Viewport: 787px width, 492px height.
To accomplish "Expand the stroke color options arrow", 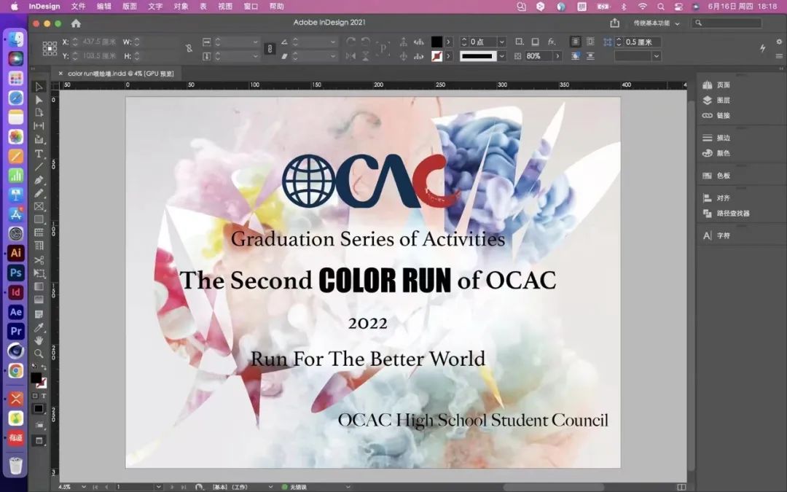I will 449,56.
